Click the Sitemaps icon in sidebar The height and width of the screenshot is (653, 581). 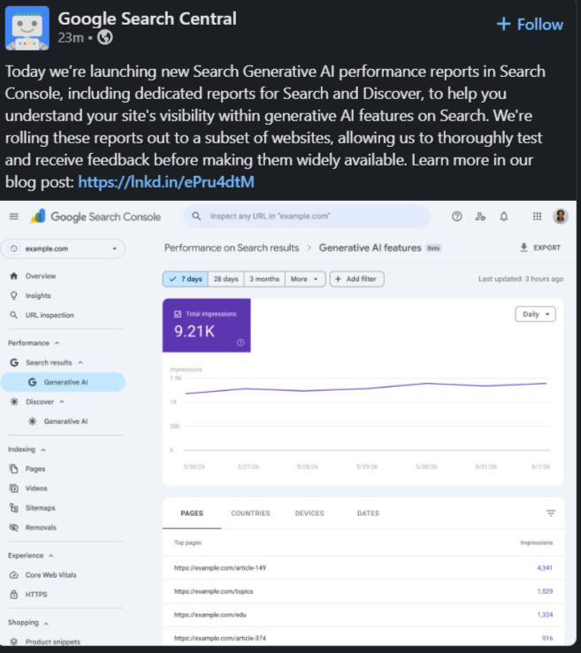pyautogui.click(x=14, y=508)
